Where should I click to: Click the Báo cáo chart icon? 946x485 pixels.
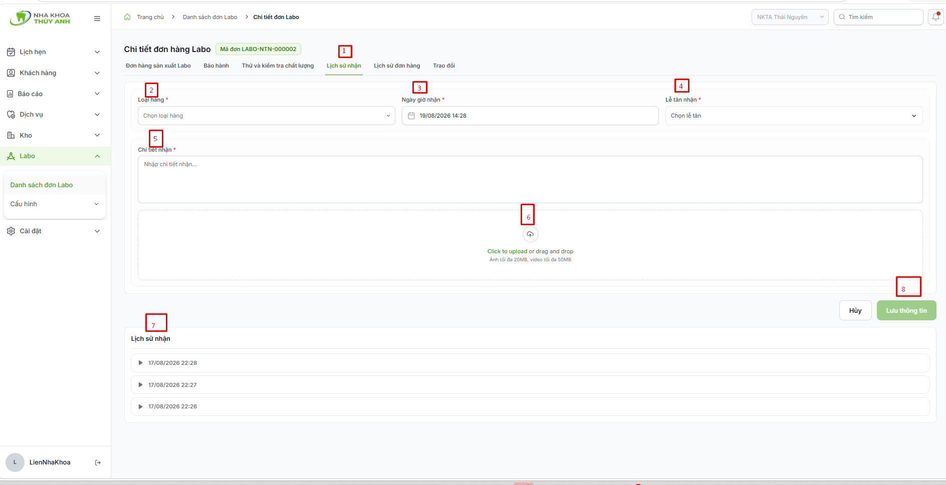10,94
